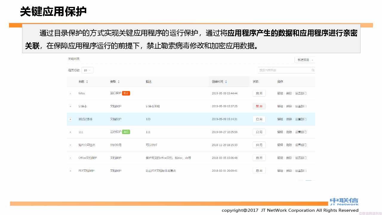This screenshot has width=382, height=215.
Task: Select the PDF文档保护 policy name
Action: [87, 171]
